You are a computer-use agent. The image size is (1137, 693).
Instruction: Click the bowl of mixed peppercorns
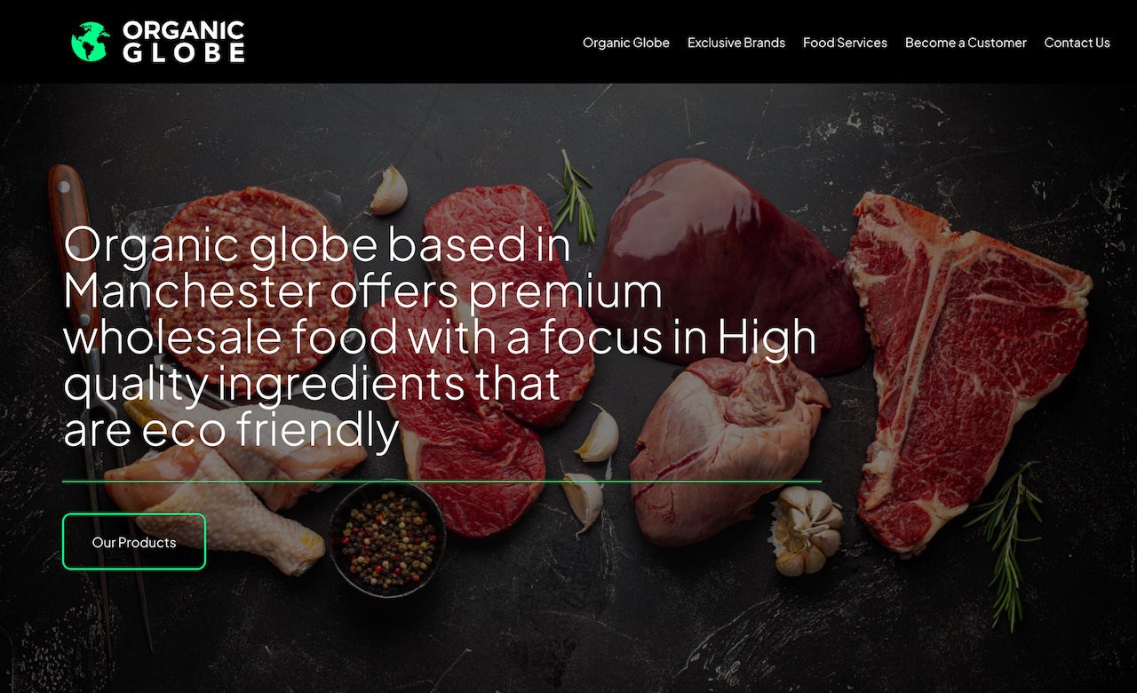[387, 538]
